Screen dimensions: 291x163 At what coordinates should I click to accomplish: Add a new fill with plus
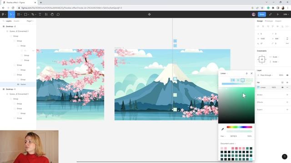pyautogui.click(x=287, y=82)
